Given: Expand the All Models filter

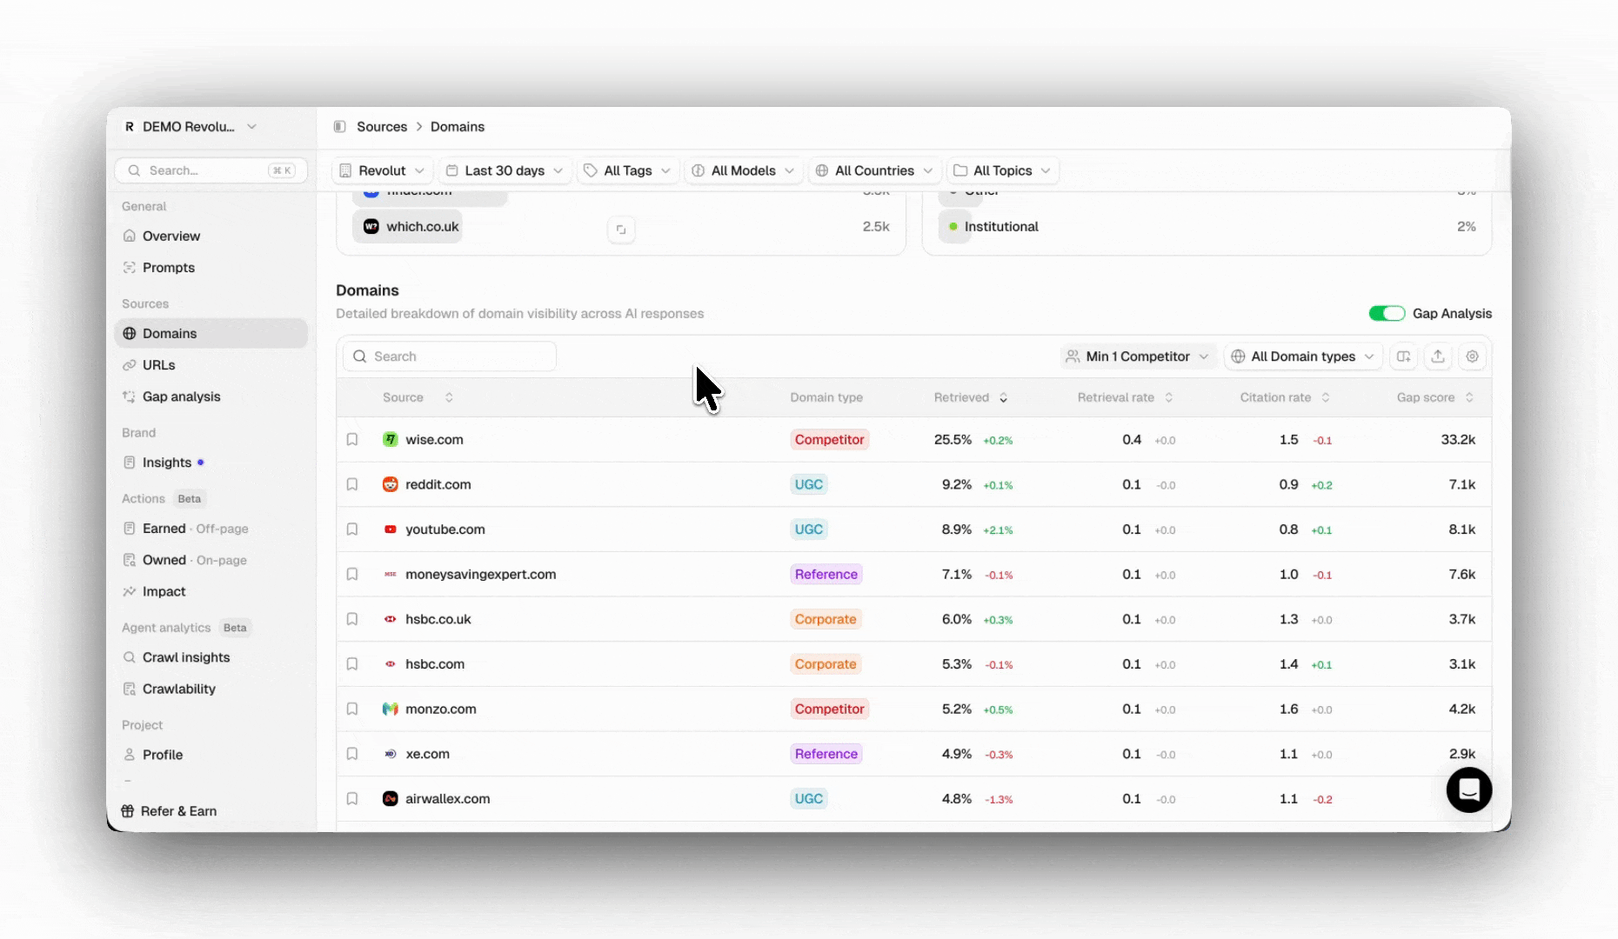Looking at the screenshot, I should (744, 170).
